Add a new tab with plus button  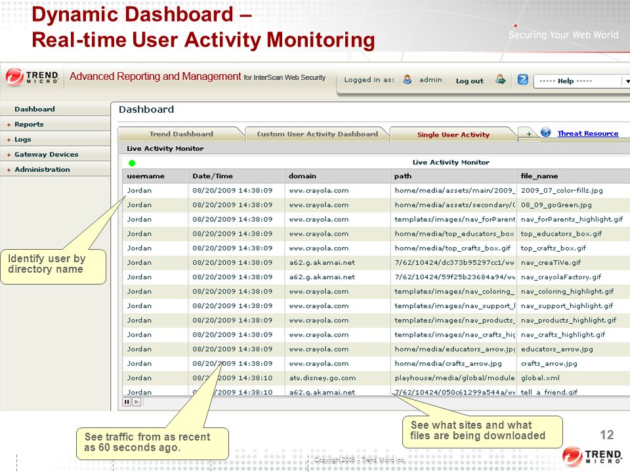tap(529, 134)
